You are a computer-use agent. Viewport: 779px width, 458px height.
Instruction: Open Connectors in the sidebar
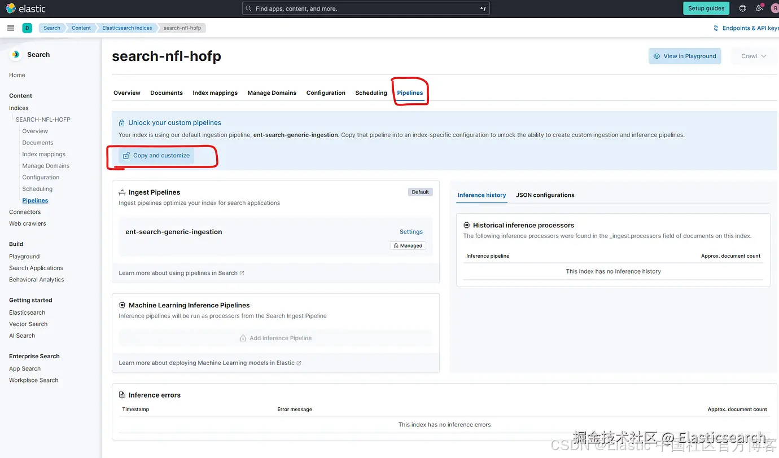[x=25, y=212]
